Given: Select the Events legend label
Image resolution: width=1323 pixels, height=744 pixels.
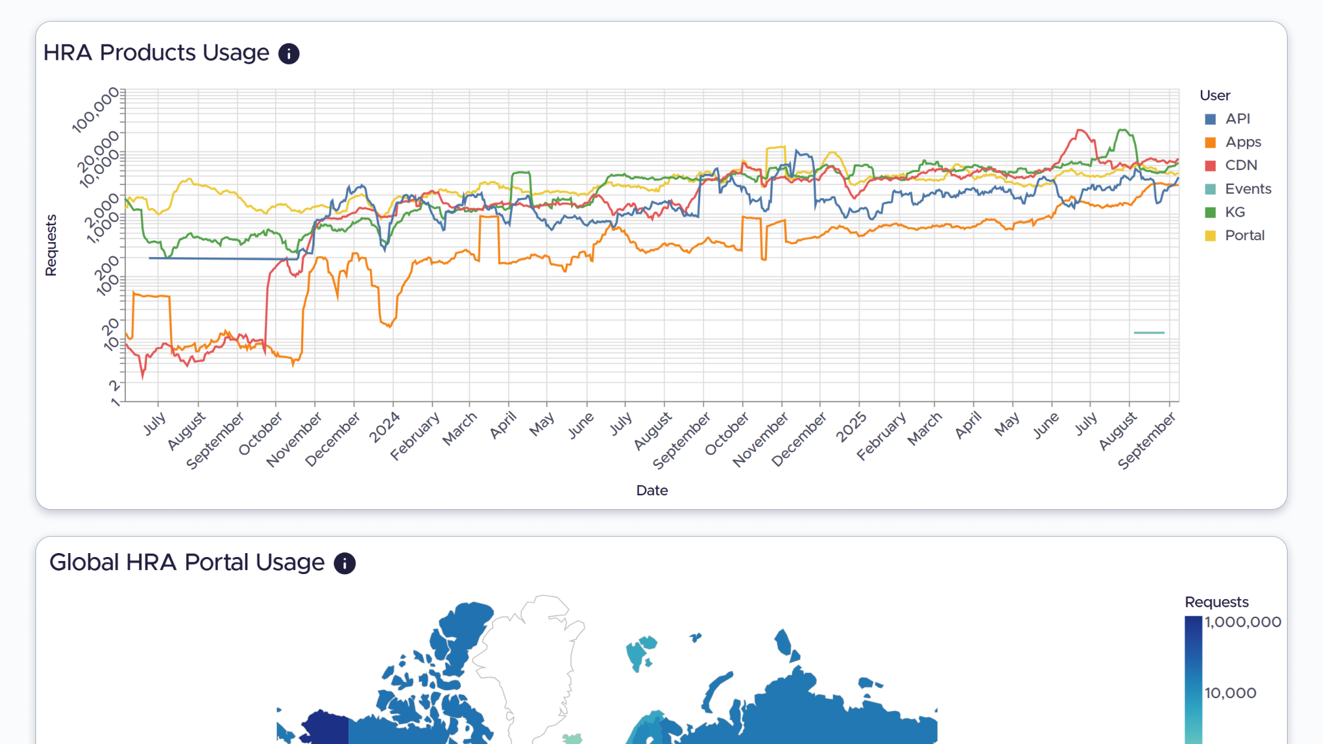Looking at the screenshot, I should point(1248,189).
